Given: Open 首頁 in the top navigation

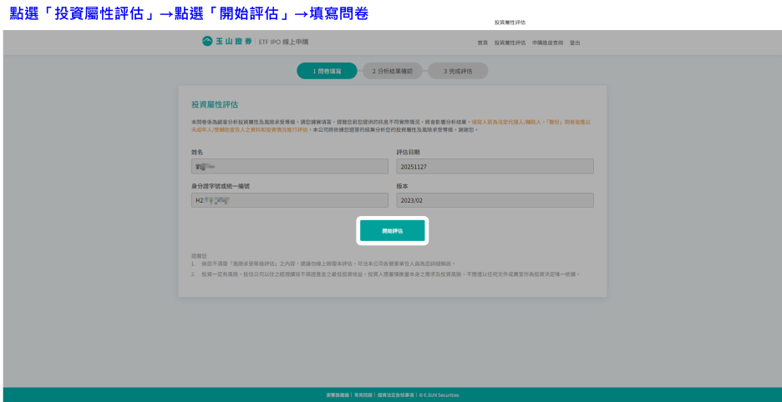Looking at the screenshot, I should [x=482, y=43].
